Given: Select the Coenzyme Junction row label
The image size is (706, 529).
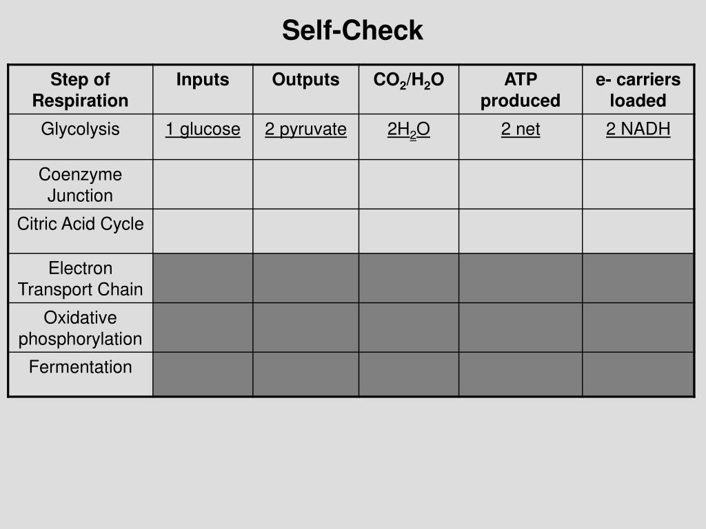Looking at the screenshot, I should pyautogui.click(x=80, y=185).
